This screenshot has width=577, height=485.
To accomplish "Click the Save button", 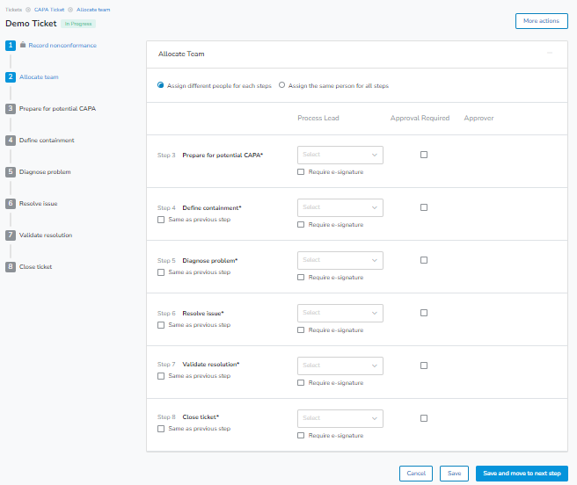I will click(454, 474).
